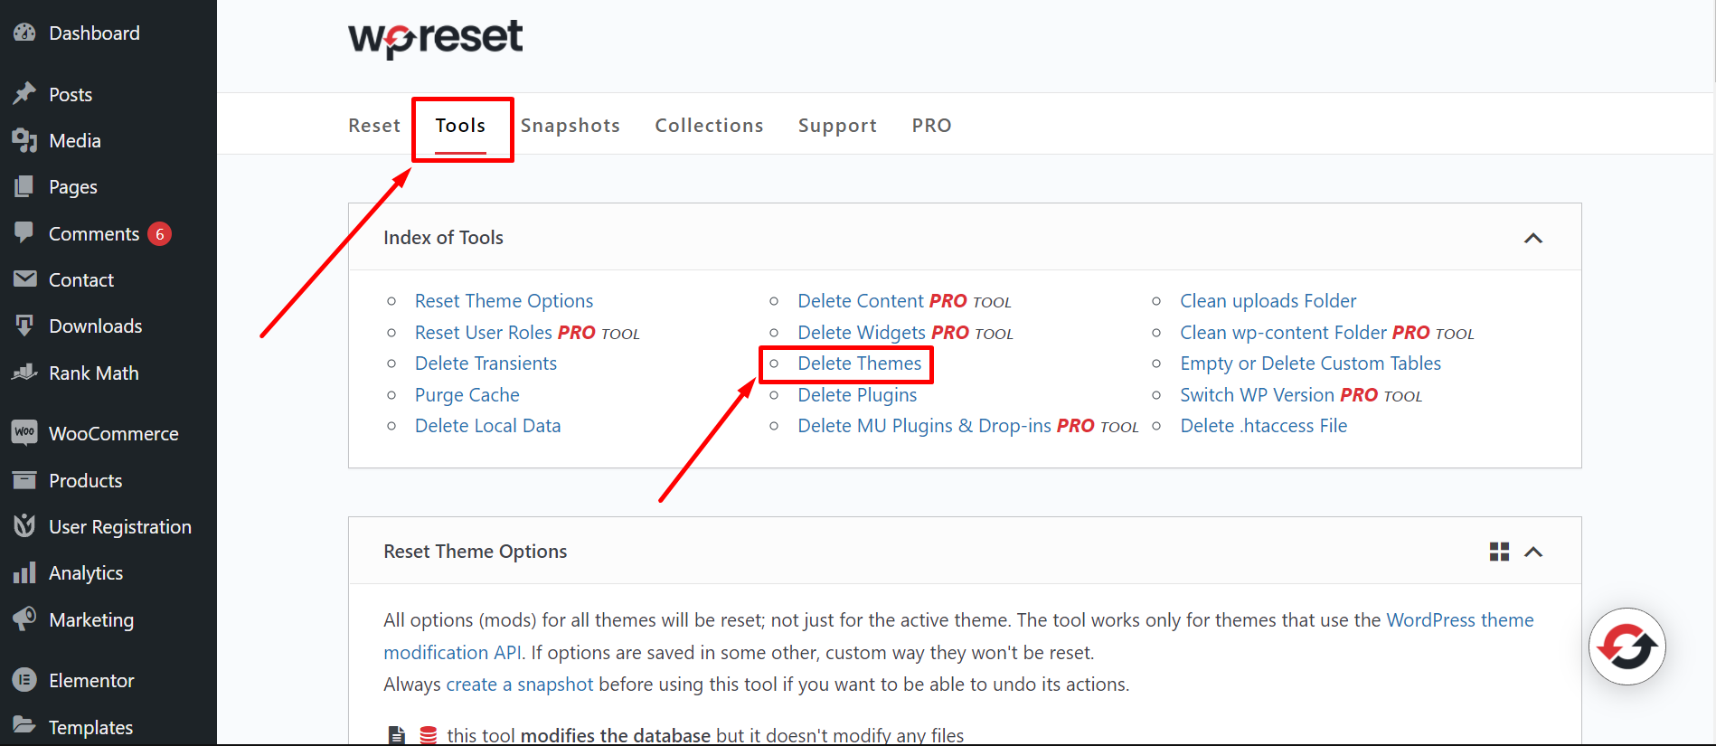Image resolution: width=1716 pixels, height=746 pixels.
Task: Click Delete Transients link
Action: (486, 364)
